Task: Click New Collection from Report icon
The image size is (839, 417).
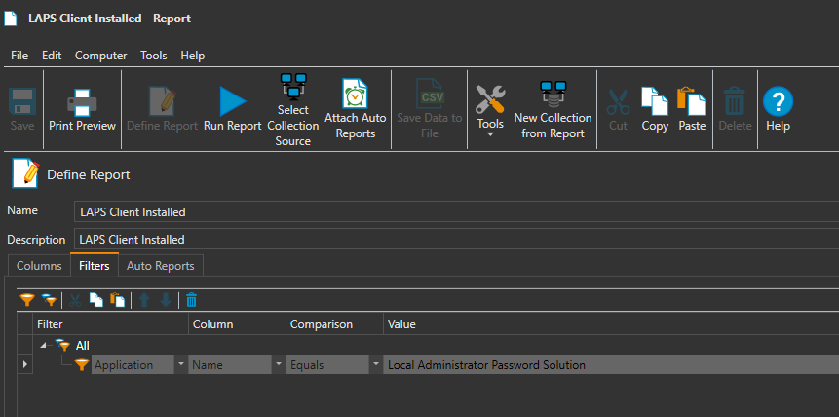Action: (x=553, y=95)
